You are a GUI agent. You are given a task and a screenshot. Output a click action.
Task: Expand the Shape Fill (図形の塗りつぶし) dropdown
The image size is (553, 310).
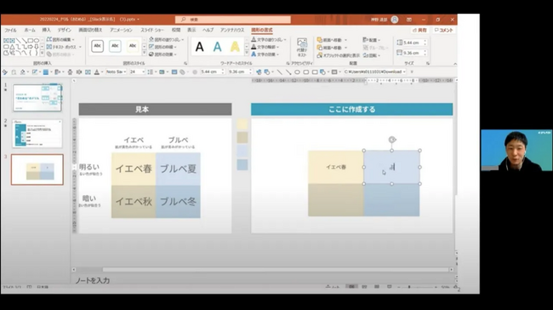click(x=183, y=39)
